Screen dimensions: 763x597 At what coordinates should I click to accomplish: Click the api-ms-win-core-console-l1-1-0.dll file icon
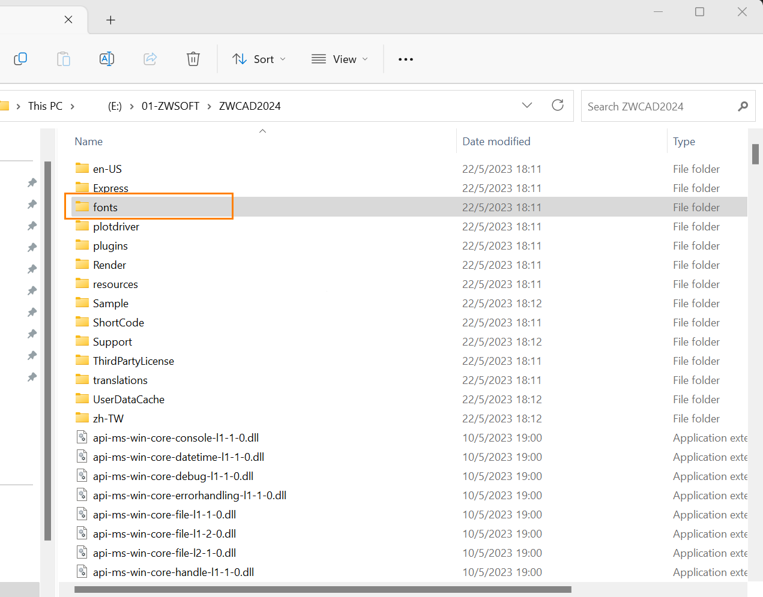click(82, 437)
